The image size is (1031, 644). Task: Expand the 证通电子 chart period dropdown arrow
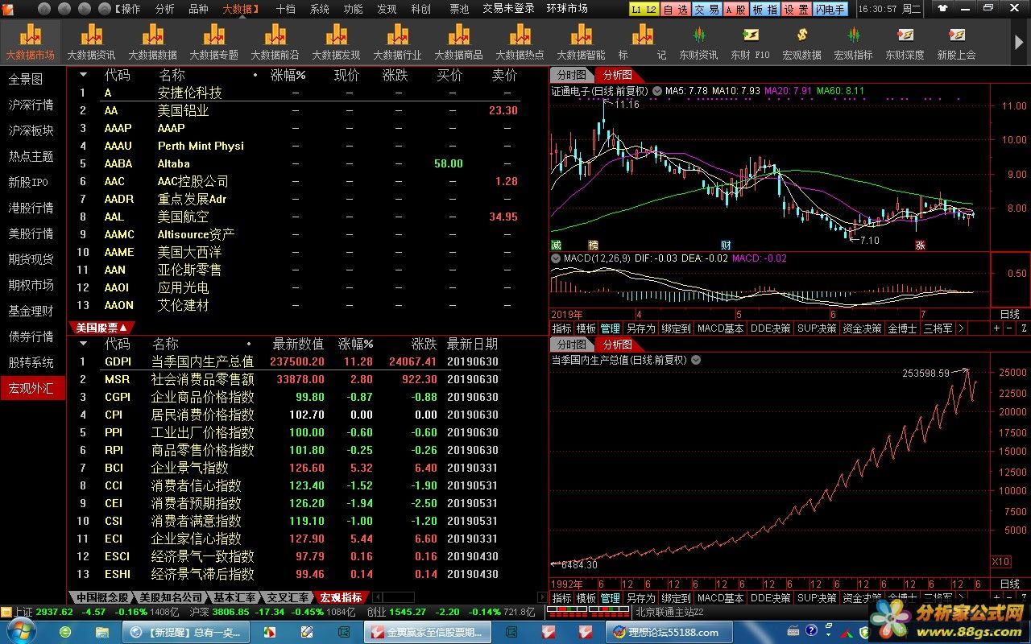pyautogui.click(x=656, y=91)
